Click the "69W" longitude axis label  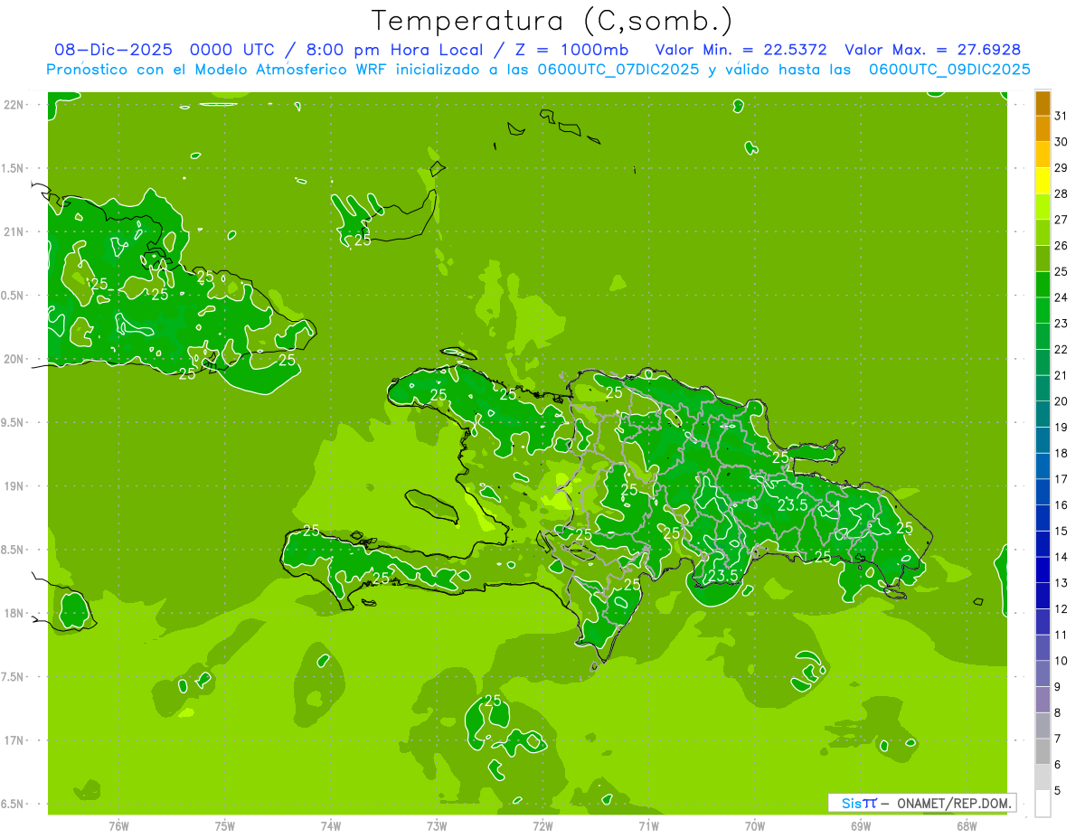point(860,825)
